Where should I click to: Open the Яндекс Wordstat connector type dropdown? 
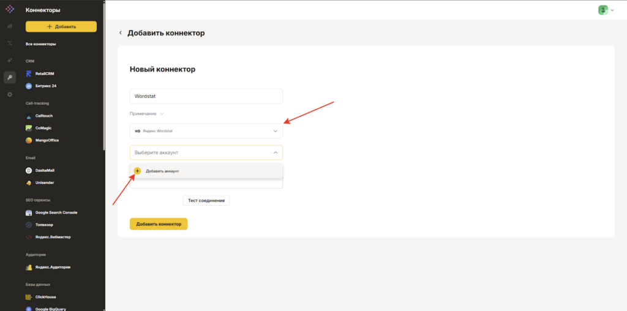point(206,131)
